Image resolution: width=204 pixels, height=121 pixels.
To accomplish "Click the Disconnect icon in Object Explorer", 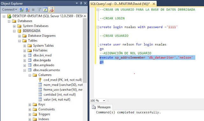I will (27, 10).
